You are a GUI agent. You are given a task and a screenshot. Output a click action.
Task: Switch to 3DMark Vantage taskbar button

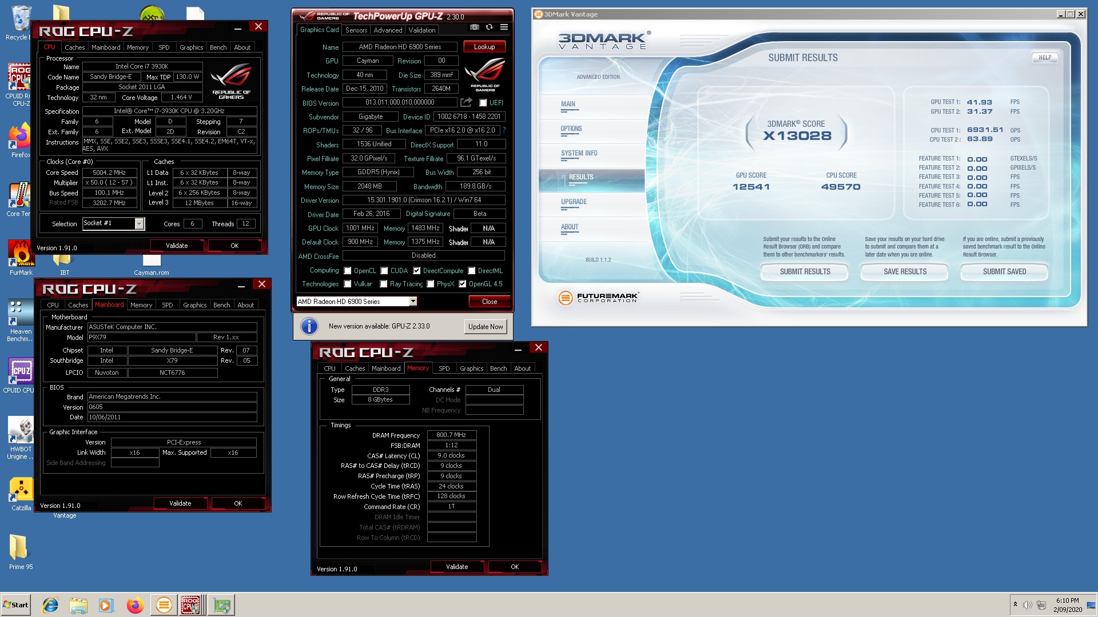point(164,605)
